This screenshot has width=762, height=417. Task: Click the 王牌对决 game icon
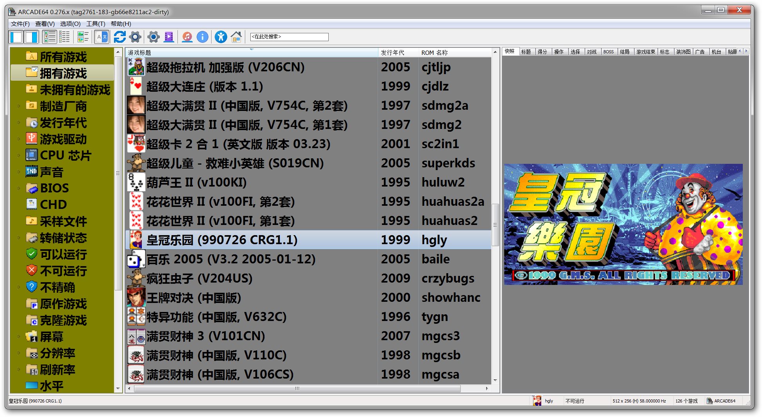pyautogui.click(x=136, y=297)
